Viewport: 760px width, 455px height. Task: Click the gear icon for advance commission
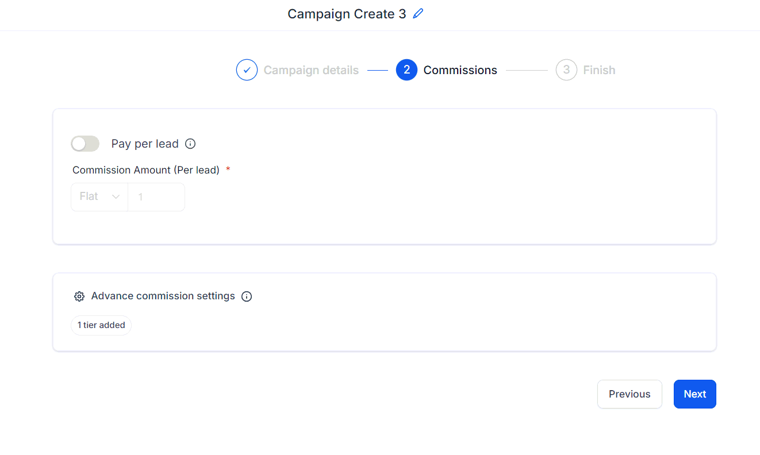(79, 296)
